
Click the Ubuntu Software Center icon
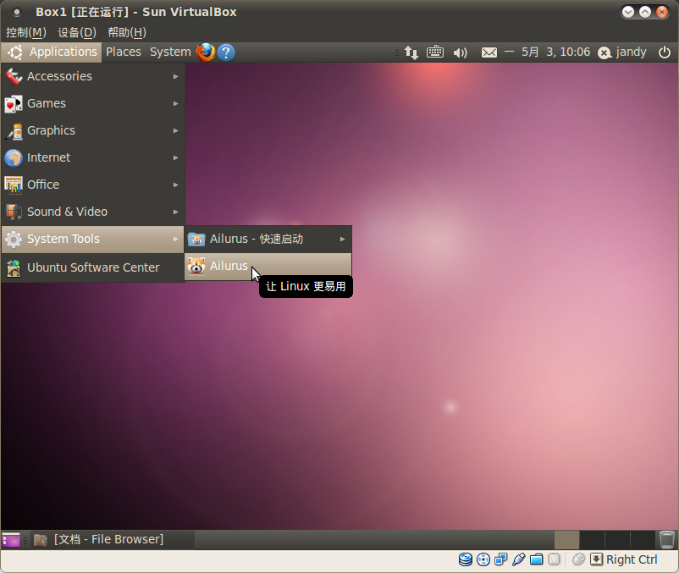[x=14, y=268]
